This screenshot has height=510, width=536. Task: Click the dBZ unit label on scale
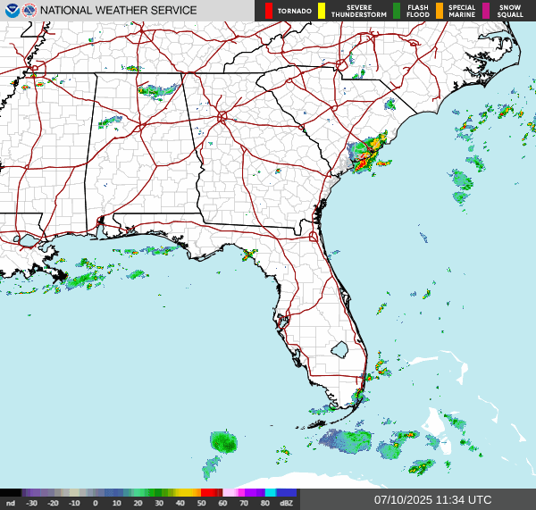[286, 503]
